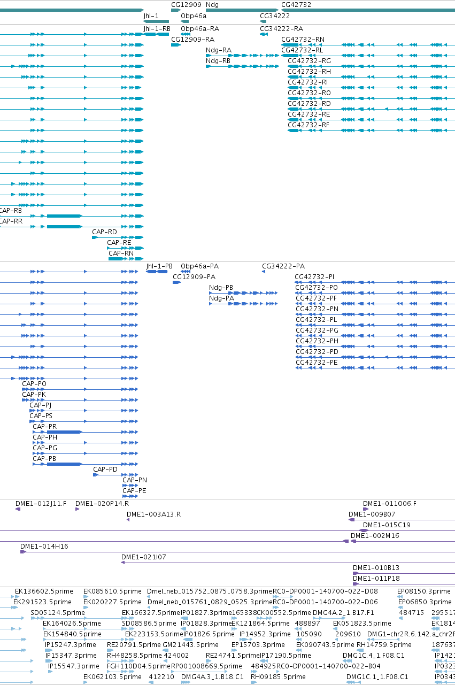Select BAC clone DME1-002M16
Image resolution: width=455 pixels, height=685 pixels.
pyautogui.click(x=375, y=535)
